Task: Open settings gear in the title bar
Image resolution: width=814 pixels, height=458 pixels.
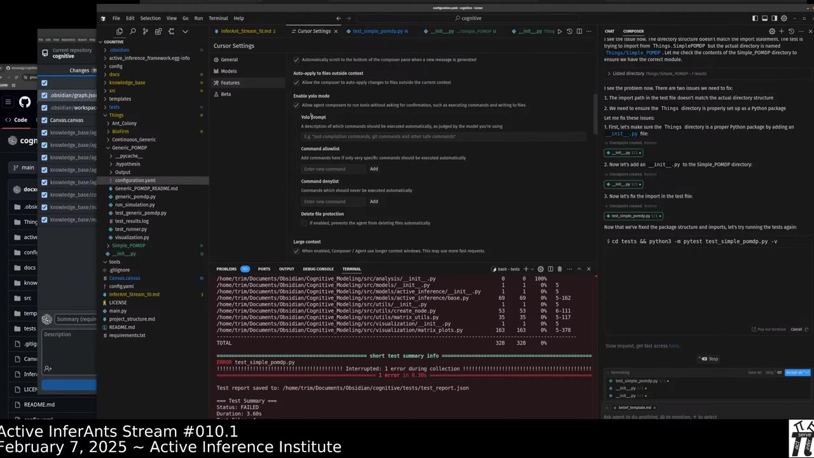Action: (x=784, y=18)
